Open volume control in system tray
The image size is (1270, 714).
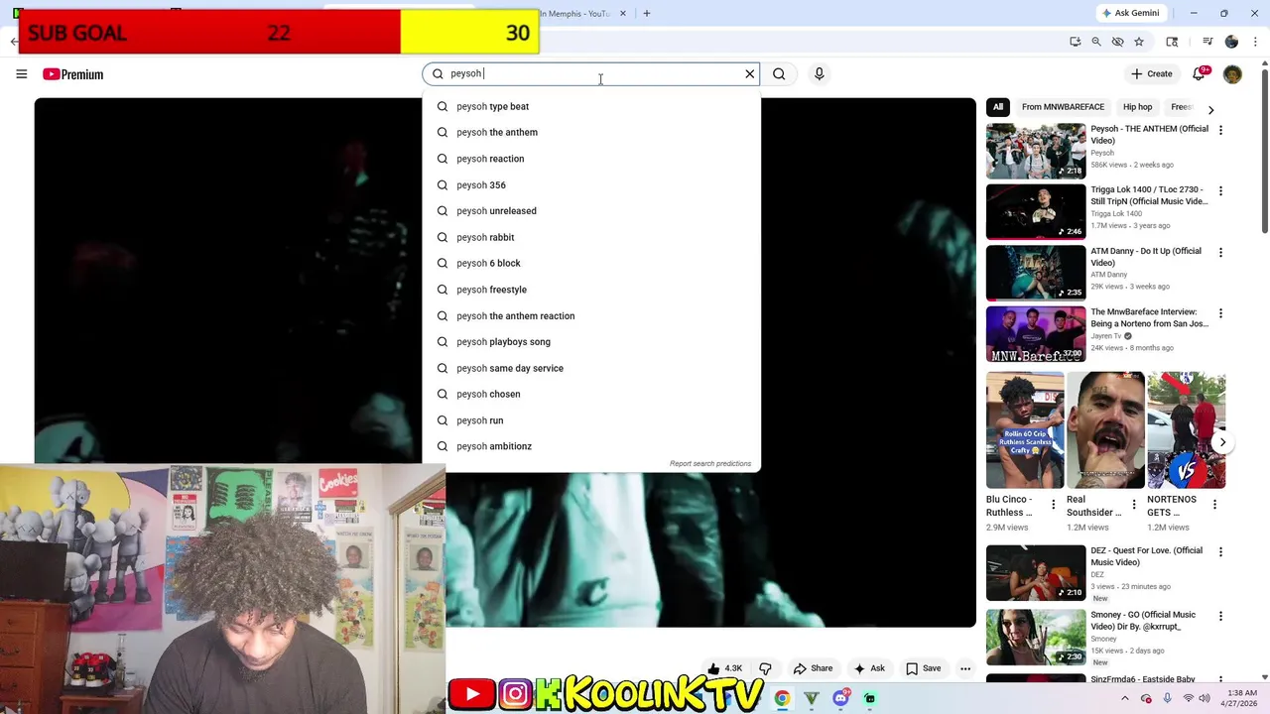point(1205,698)
